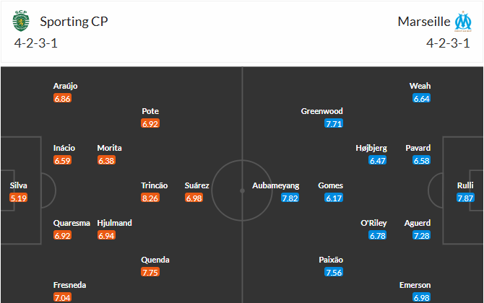Click Aguerd's 7.28 rating badge
This screenshot has width=484, height=303.
pyautogui.click(x=422, y=235)
